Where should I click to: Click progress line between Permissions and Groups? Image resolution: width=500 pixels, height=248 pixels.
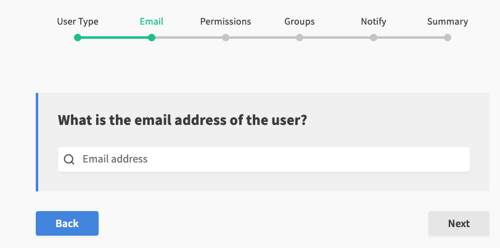coord(263,38)
